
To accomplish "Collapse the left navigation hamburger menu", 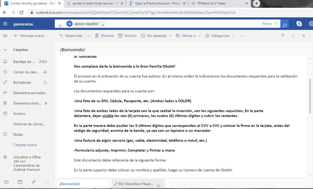I will coord(5,36).
